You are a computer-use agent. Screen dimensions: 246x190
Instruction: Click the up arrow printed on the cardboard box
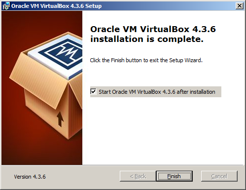point(60,119)
